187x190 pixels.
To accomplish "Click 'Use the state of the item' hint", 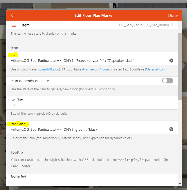I will [63, 89].
